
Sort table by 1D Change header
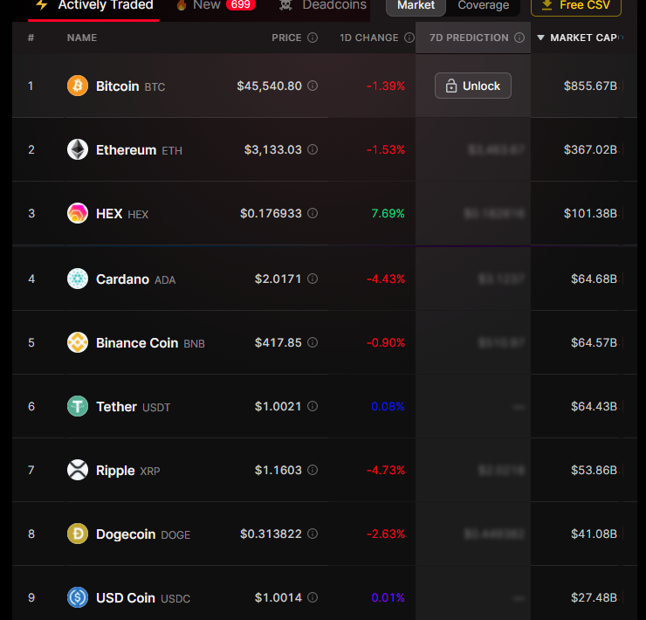368,38
